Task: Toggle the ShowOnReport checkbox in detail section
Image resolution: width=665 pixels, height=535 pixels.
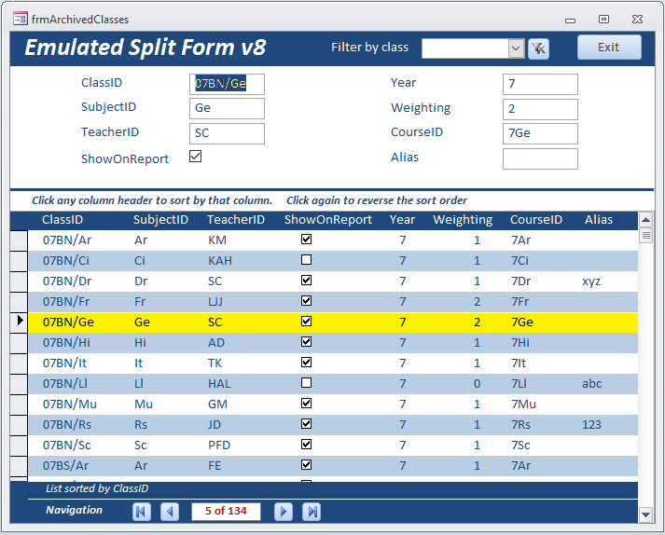Action: 196,157
